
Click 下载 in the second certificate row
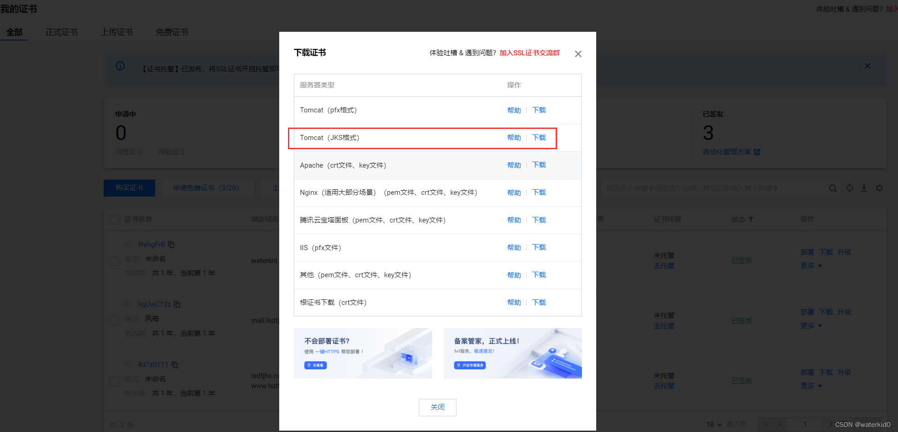pos(826,312)
